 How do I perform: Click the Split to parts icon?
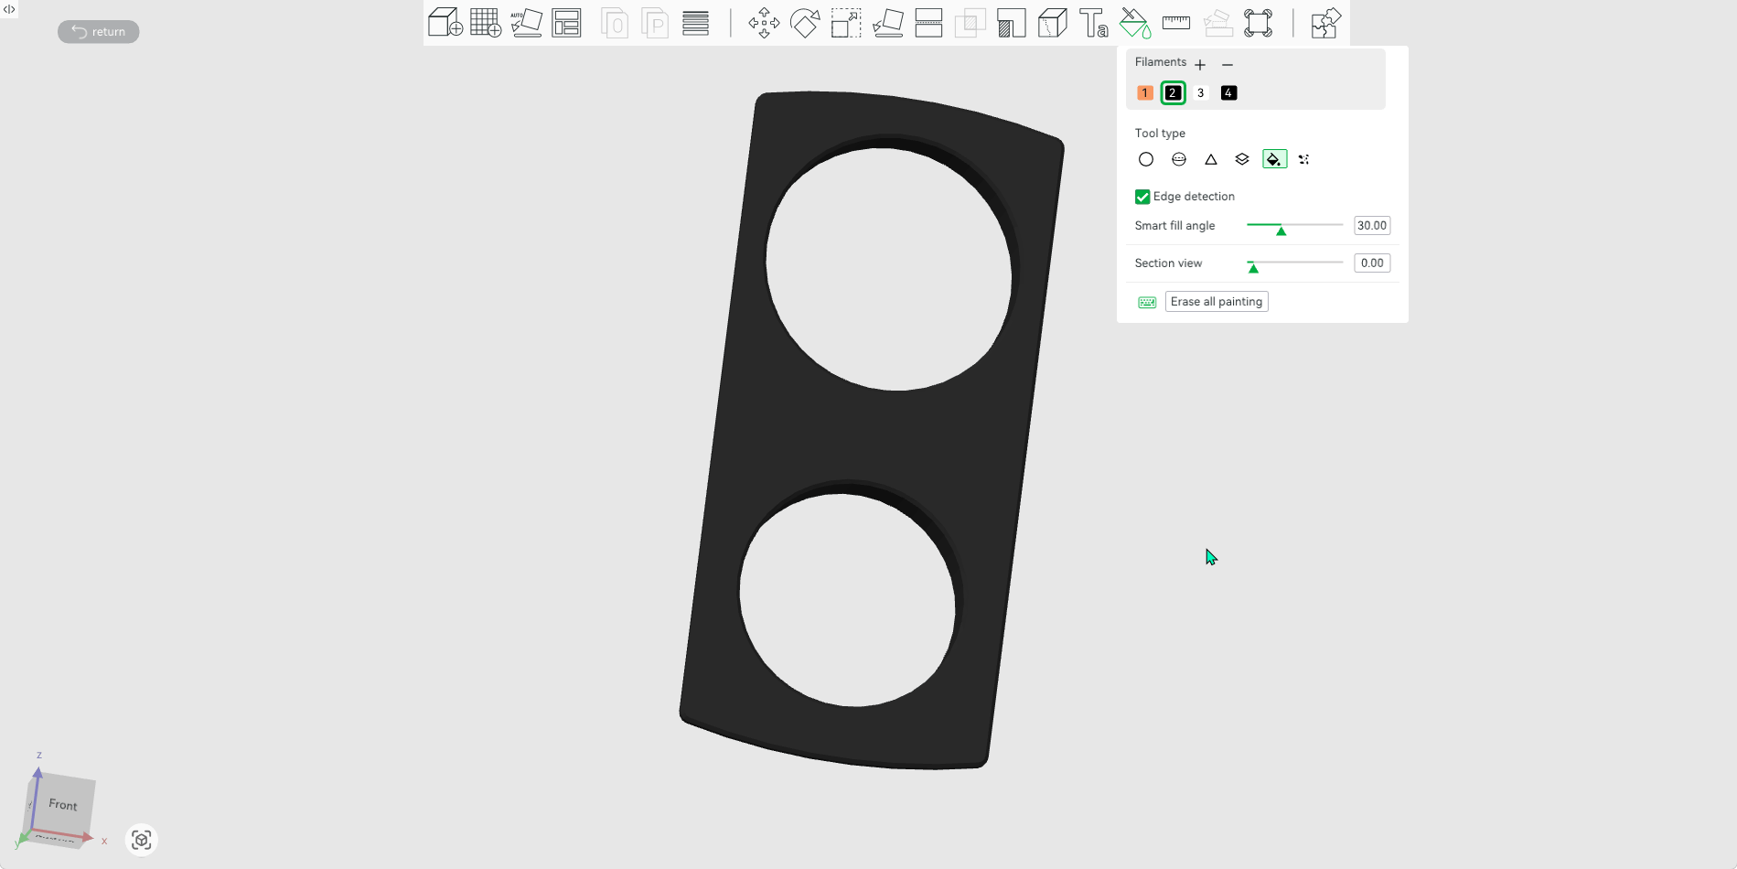pyautogui.click(x=655, y=23)
